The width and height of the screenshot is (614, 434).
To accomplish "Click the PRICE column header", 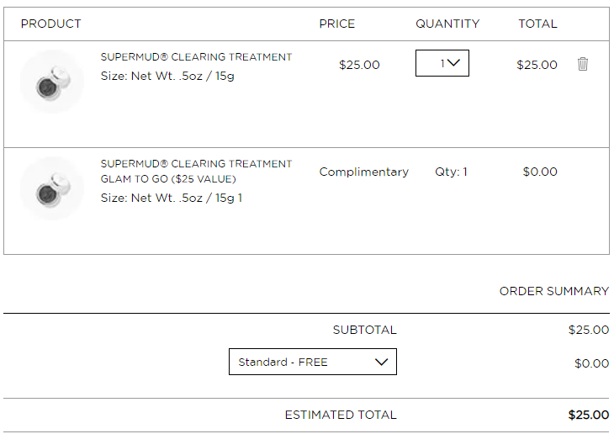I will coord(336,24).
